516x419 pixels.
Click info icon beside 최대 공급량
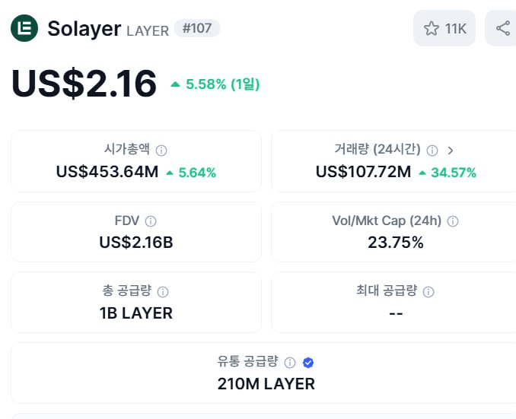pos(428,291)
